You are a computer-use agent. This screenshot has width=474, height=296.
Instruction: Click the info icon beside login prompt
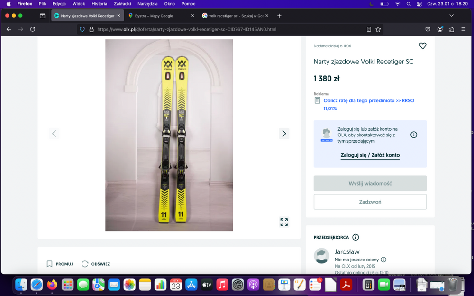[x=414, y=135]
